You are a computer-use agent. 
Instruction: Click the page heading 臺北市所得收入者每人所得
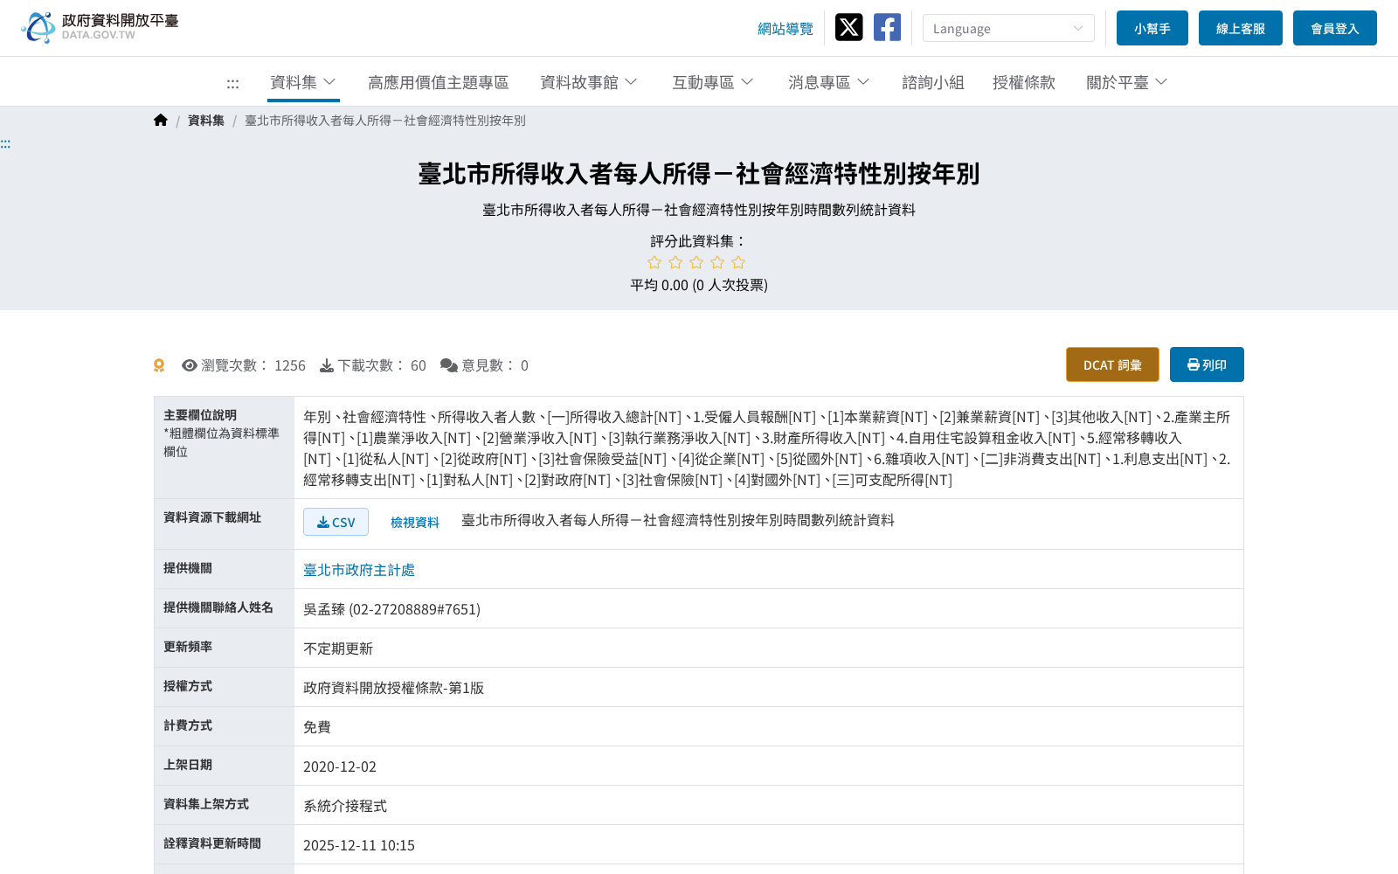tap(699, 174)
